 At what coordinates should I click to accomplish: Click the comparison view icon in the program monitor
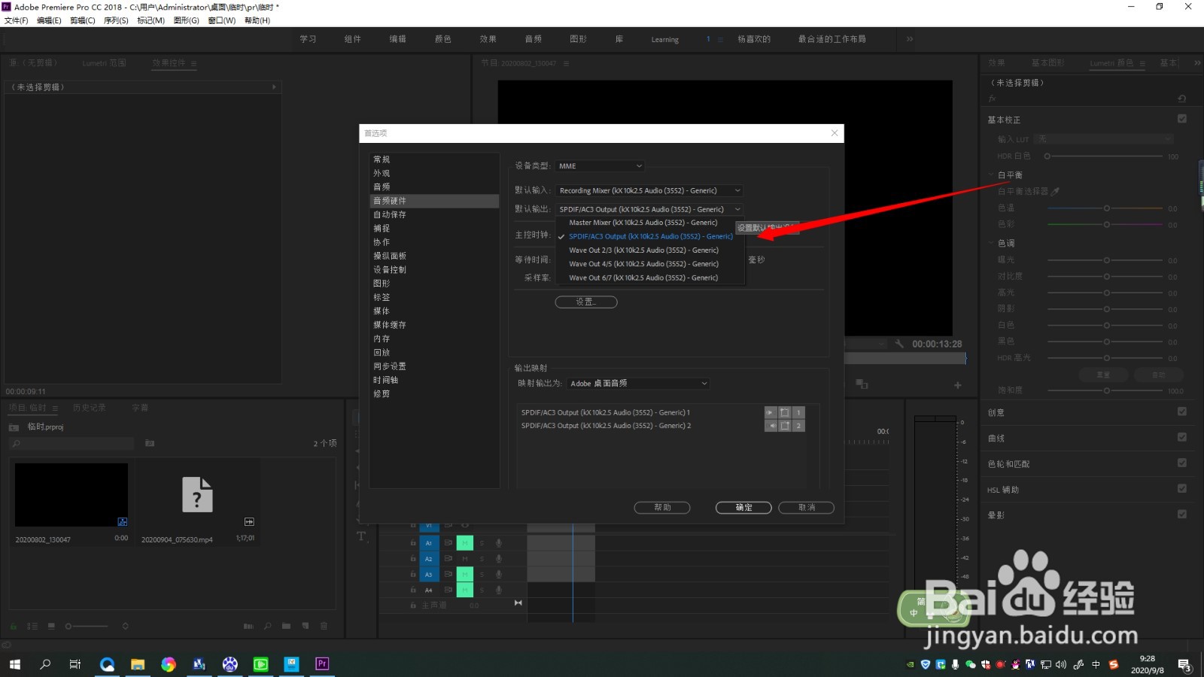tap(862, 384)
